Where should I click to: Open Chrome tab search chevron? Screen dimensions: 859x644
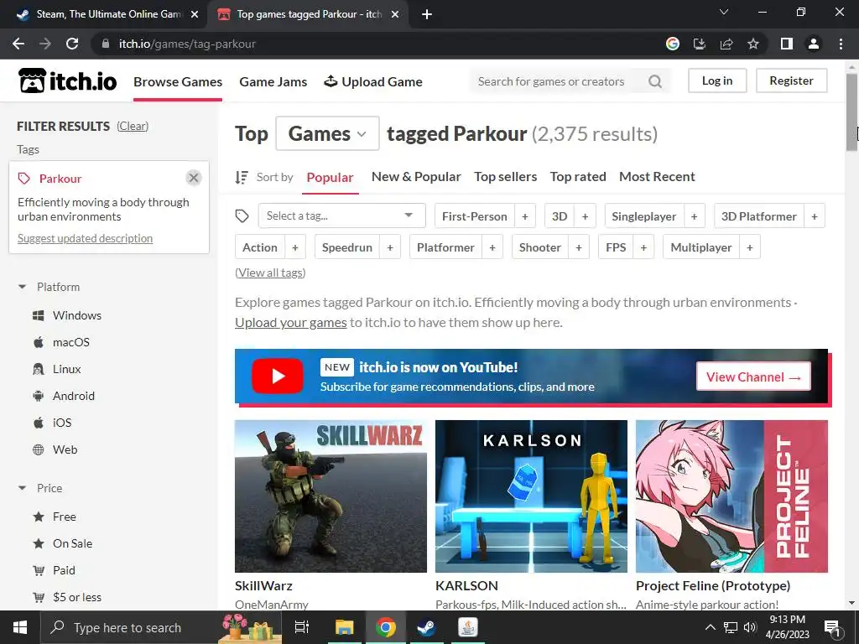(724, 12)
